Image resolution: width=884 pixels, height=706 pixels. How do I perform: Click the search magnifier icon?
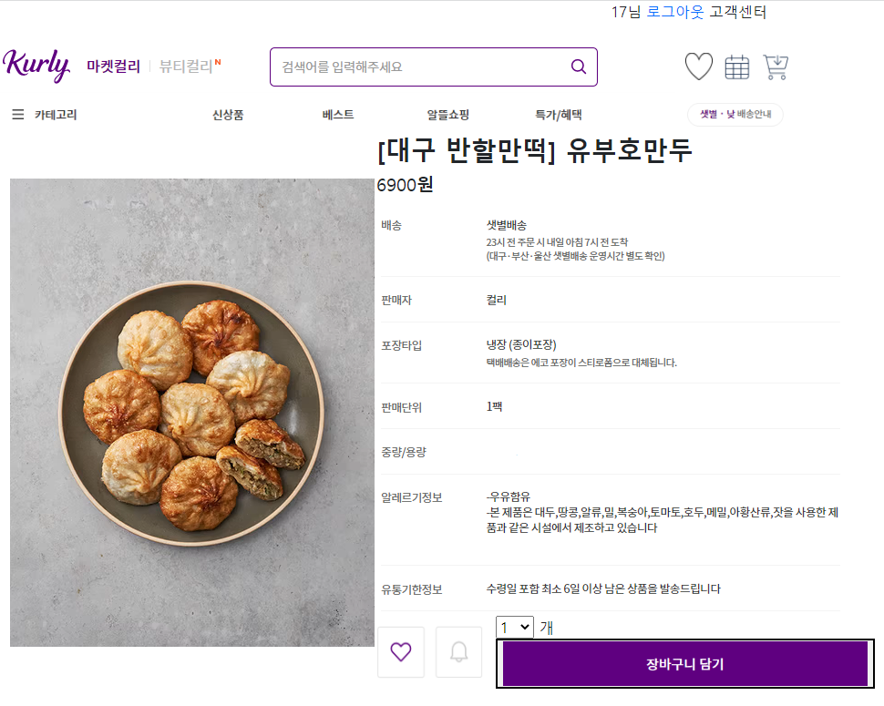[x=578, y=67]
